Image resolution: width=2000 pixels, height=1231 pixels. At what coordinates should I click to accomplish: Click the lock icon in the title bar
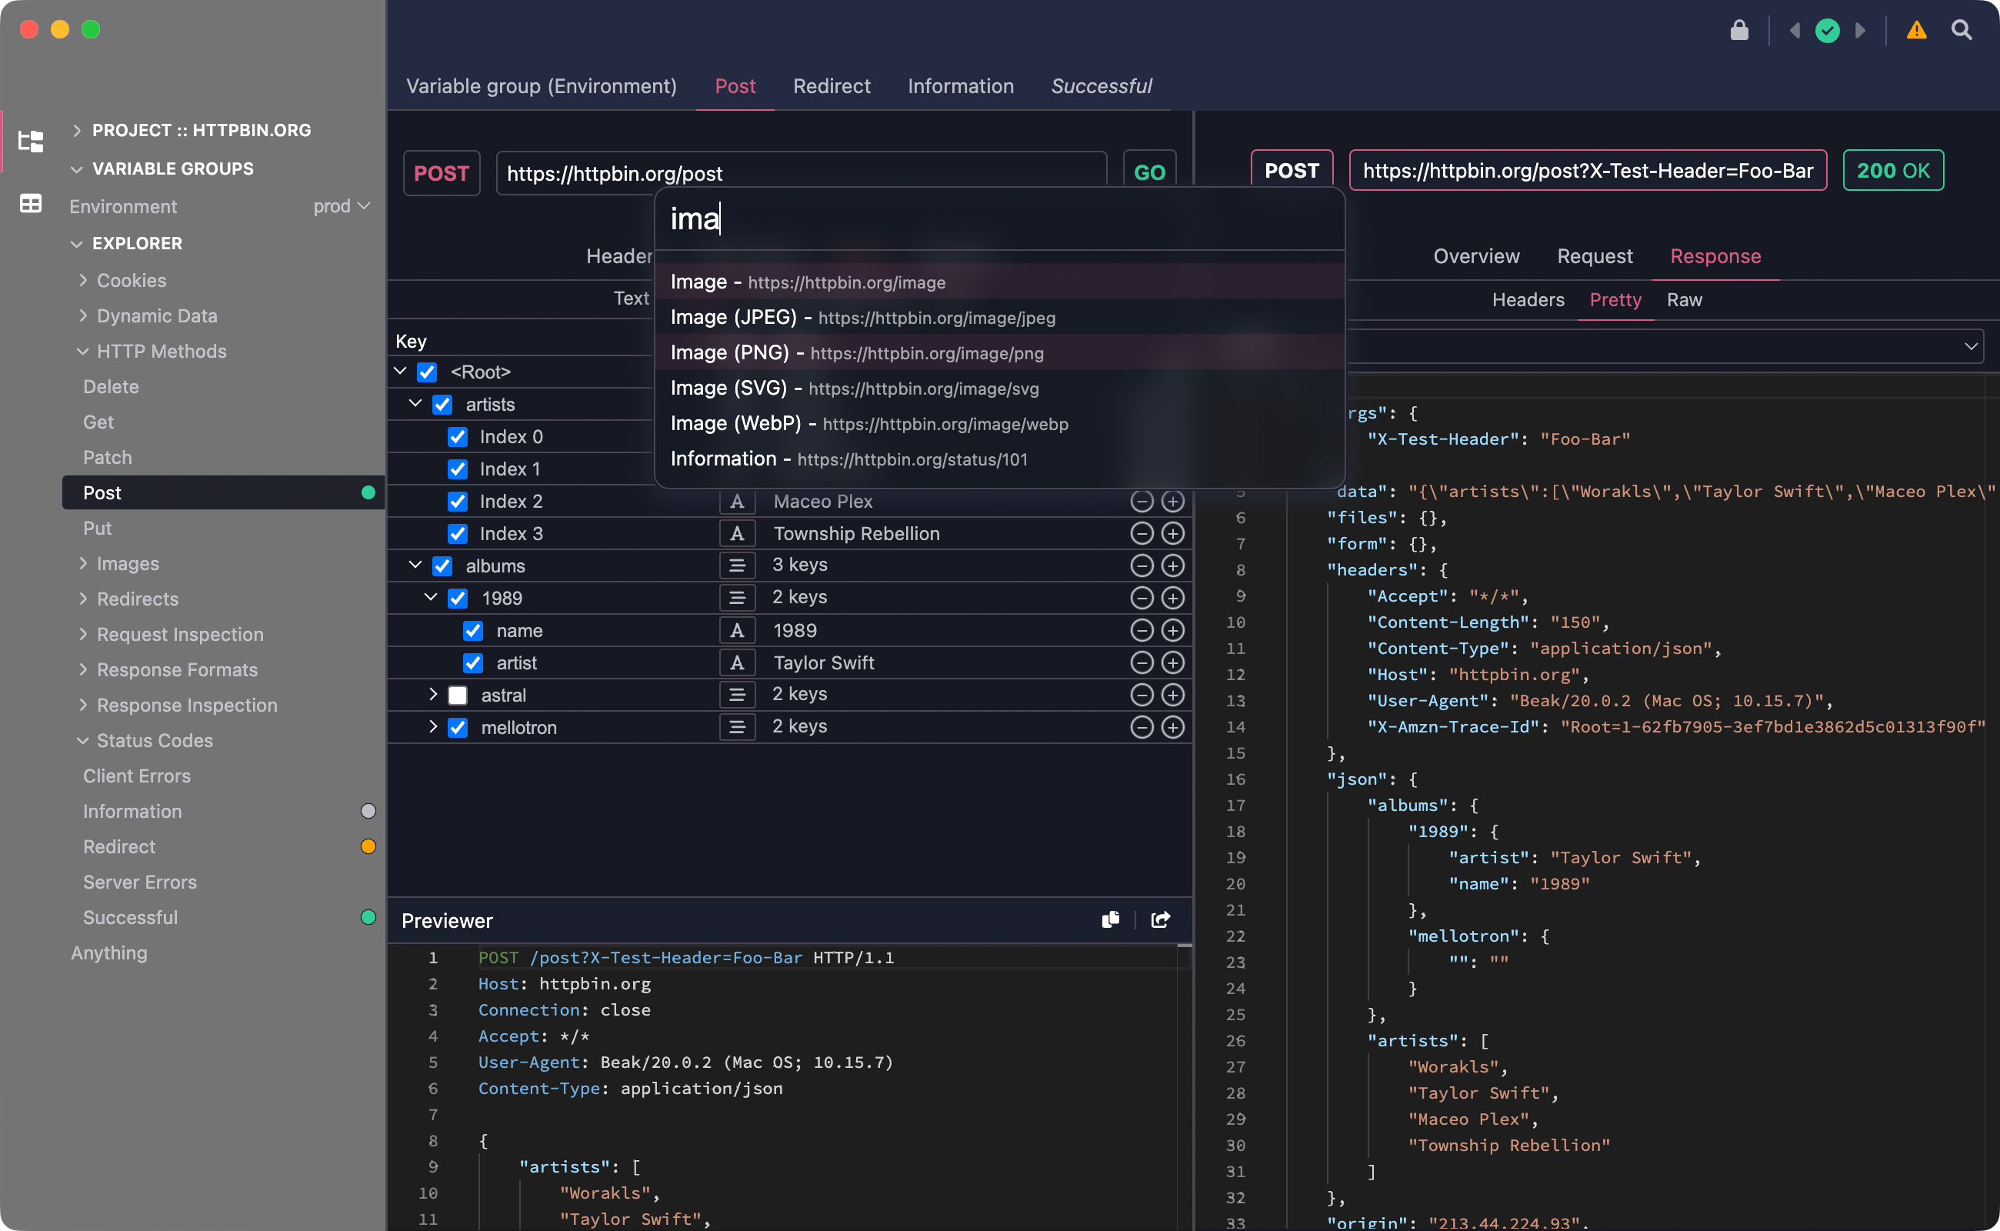(1738, 30)
